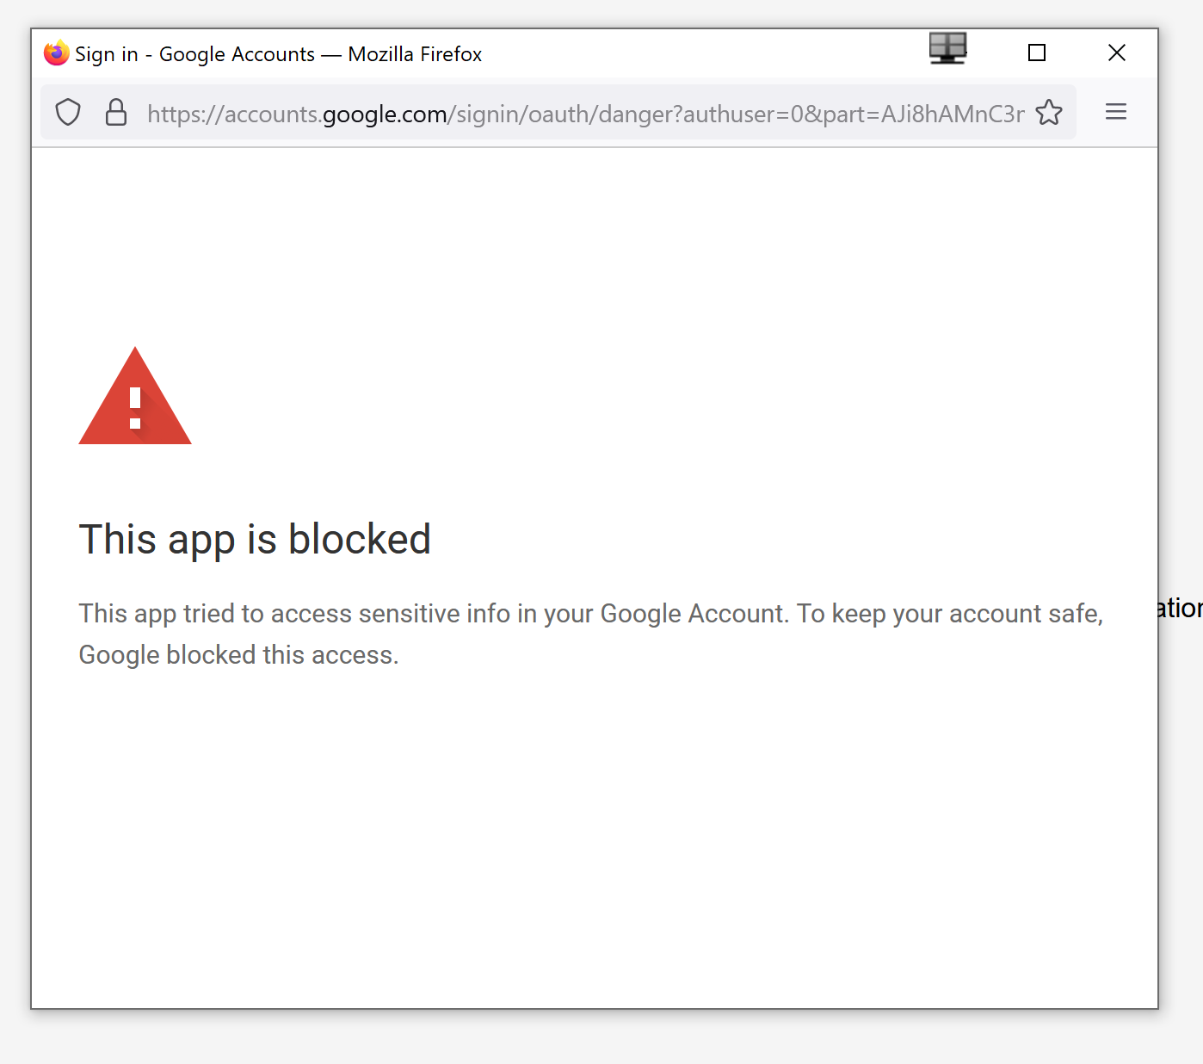This screenshot has height=1064, width=1203.
Task: Click the window title "Sign in - Google Accounts"
Action: pyautogui.click(x=195, y=54)
